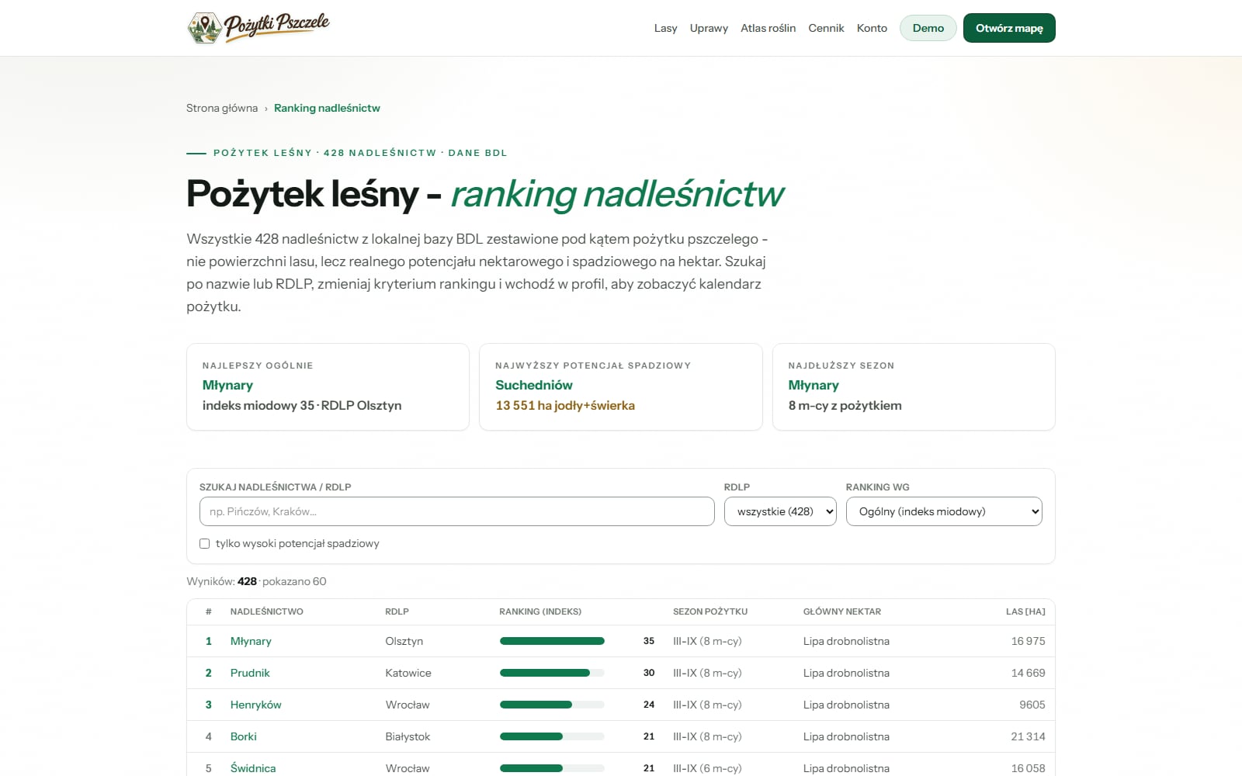Enable tylko wysoki potencjał spadziowy checkbox
Viewport: 1242px width, 776px height.
[205, 543]
